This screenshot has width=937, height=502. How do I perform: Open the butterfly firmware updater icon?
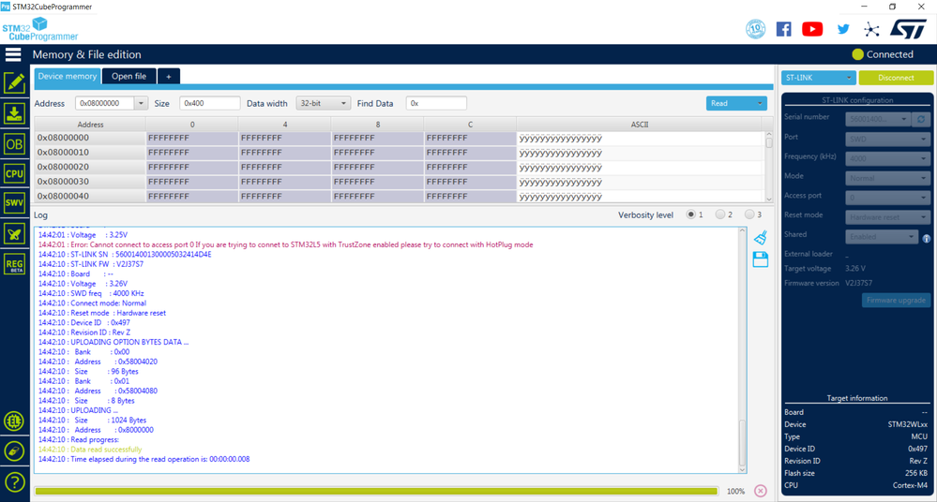click(14, 233)
